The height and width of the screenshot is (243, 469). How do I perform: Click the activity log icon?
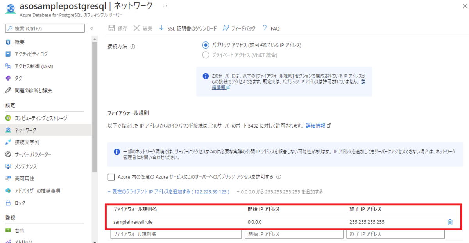[8, 54]
